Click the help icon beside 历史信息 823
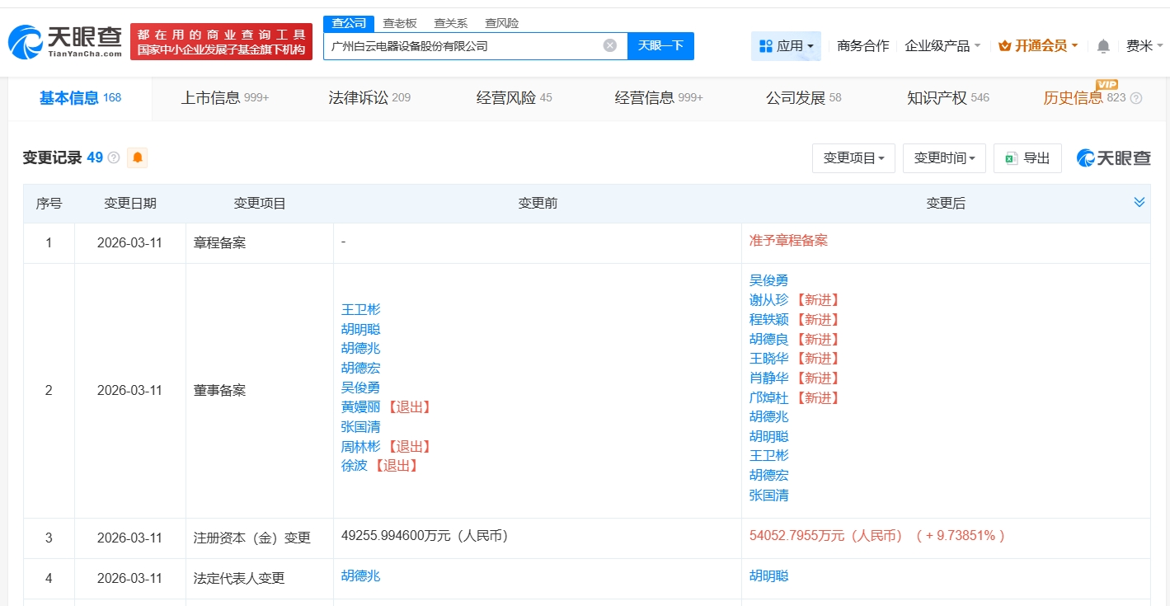1170x606 pixels. pos(1135,98)
